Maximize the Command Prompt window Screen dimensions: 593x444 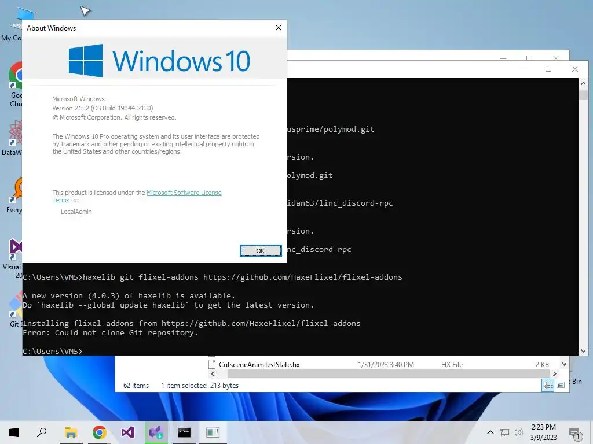tap(548, 69)
